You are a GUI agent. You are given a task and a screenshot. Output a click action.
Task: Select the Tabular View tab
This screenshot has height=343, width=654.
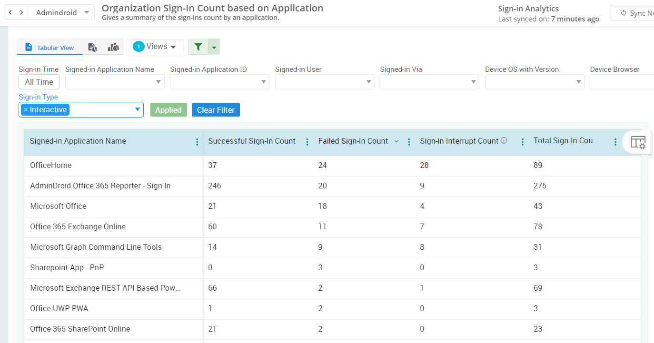tap(50, 48)
